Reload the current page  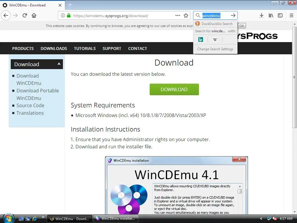25,15
